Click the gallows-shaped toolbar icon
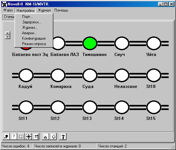Screen dimensions: 176x150 (36, 137)
